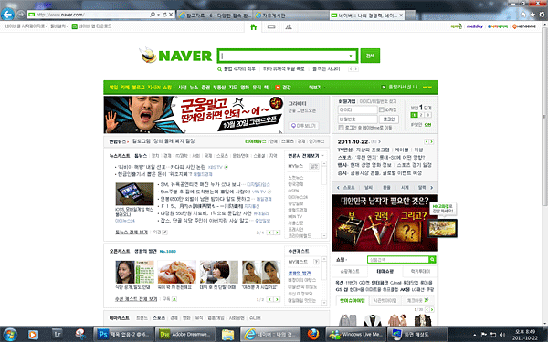
Task: Open the green Naver home icon
Action: coord(254,26)
